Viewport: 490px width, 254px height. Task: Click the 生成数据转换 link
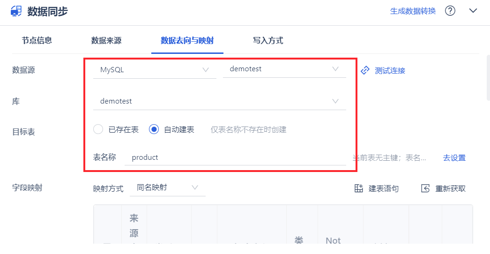413,11
